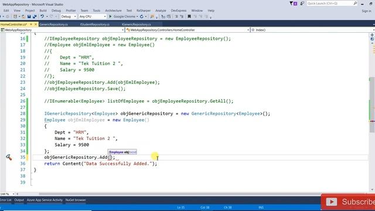Save the current file with the floppy icon

pos(29,16)
